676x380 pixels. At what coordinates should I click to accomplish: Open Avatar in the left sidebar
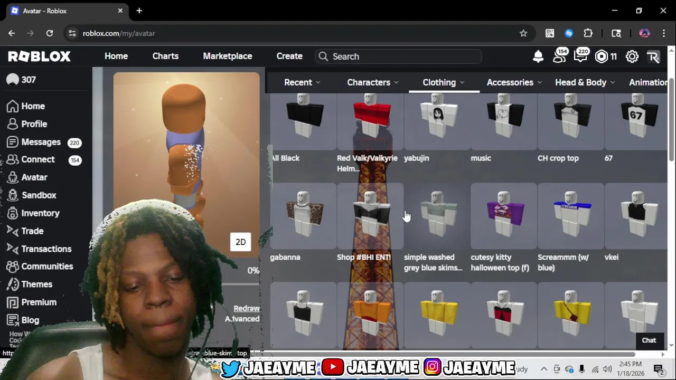pos(27,177)
